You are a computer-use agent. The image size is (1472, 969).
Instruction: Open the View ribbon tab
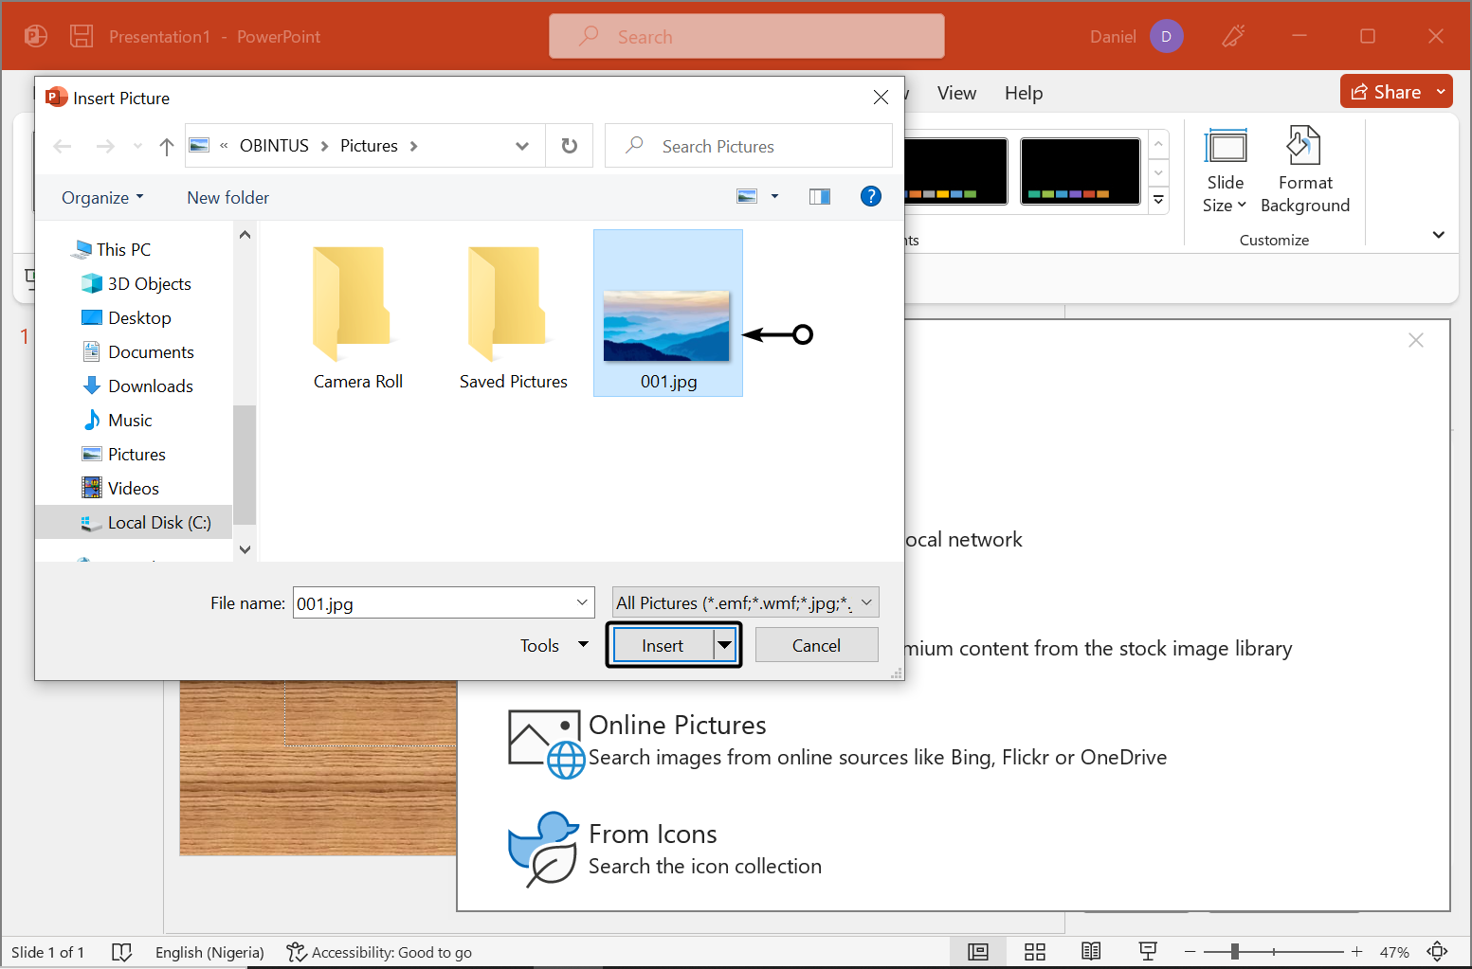pyautogui.click(x=956, y=93)
